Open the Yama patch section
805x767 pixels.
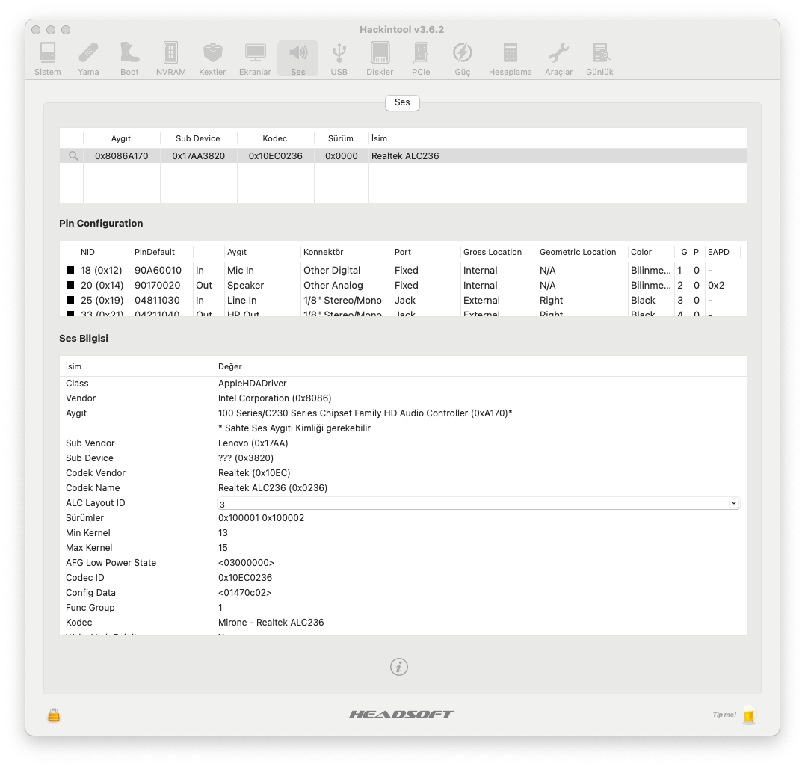pos(88,58)
